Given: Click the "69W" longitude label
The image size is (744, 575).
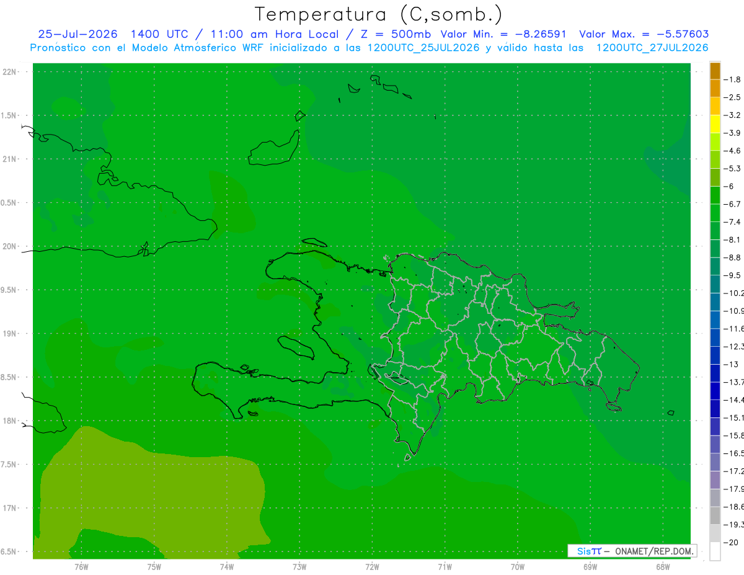Looking at the screenshot, I should point(590,566).
